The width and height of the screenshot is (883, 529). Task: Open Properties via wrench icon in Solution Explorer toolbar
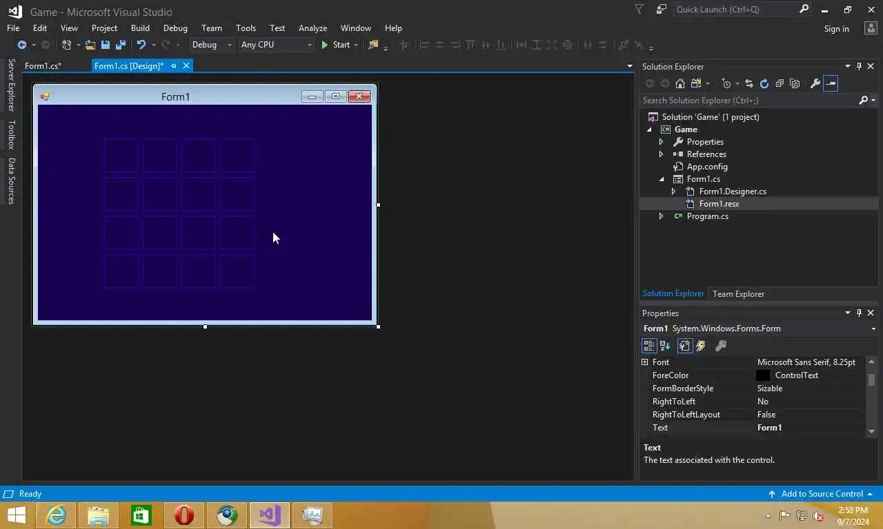815,83
